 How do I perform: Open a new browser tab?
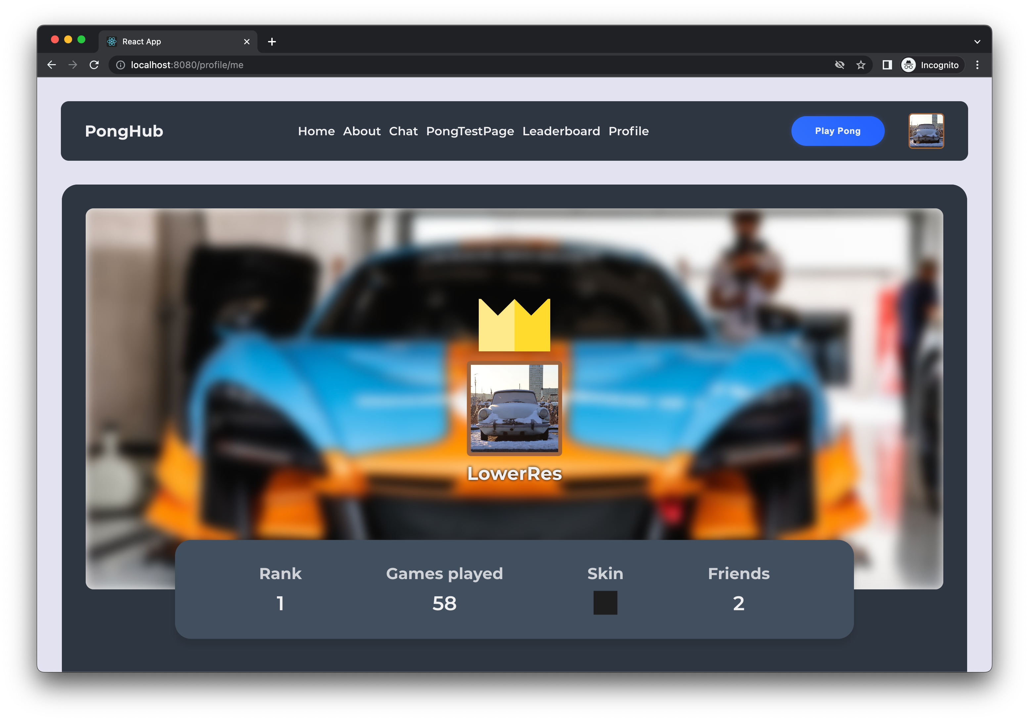pyautogui.click(x=272, y=42)
